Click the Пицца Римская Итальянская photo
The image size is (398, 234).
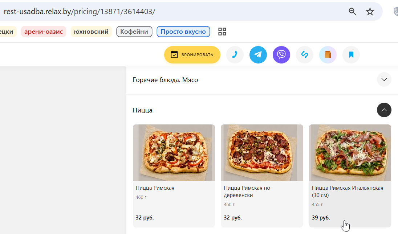[350, 153]
